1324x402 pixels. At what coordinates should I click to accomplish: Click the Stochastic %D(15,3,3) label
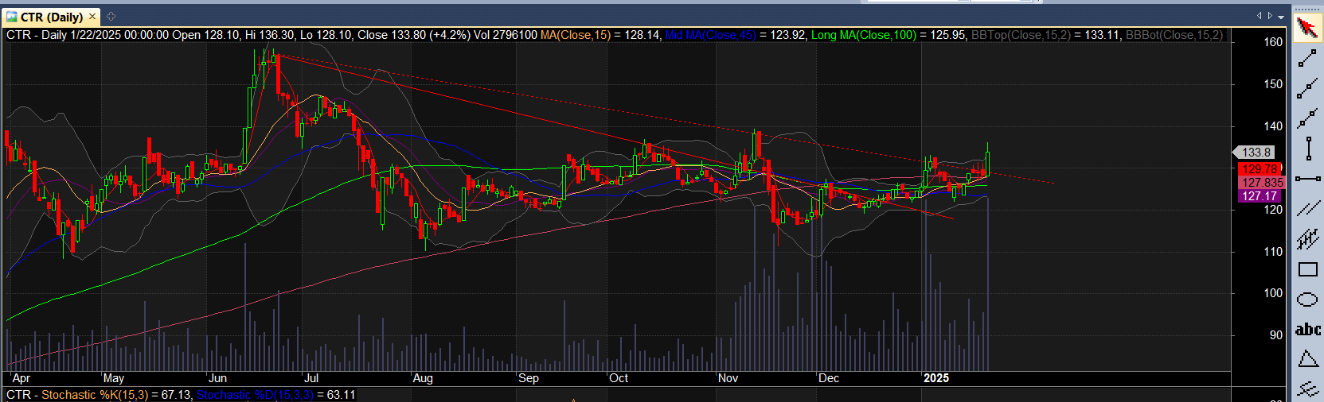pos(255,395)
